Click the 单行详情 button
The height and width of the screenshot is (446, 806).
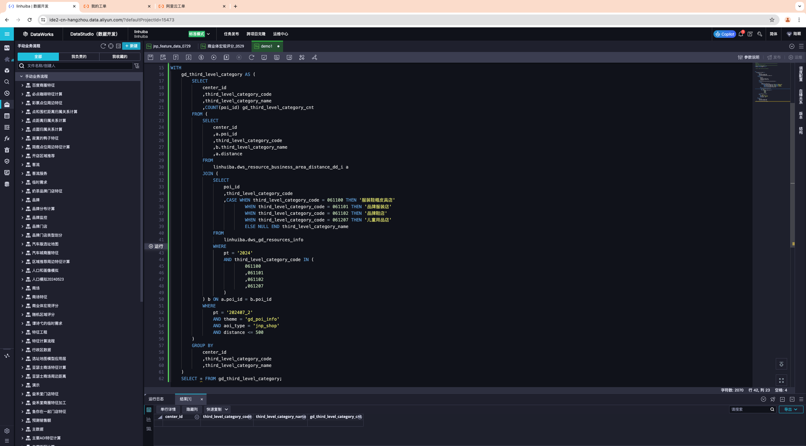click(x=168, y=409)
